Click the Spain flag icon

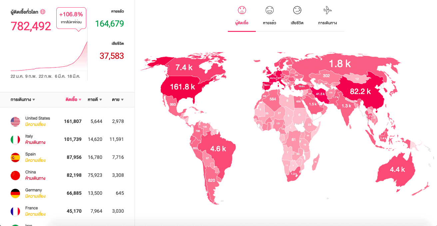15,158
